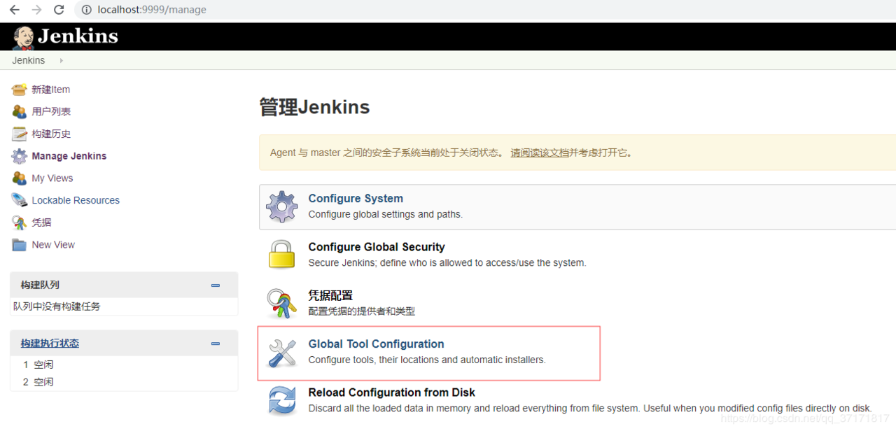Open Configure Global Security

[x=377, y=247]
